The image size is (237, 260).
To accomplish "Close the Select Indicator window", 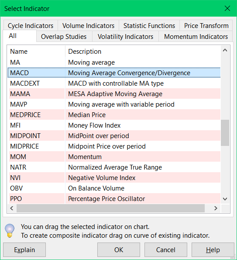I will (x=227, y=8).
